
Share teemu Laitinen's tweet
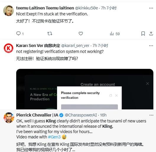tap(151, 34)
